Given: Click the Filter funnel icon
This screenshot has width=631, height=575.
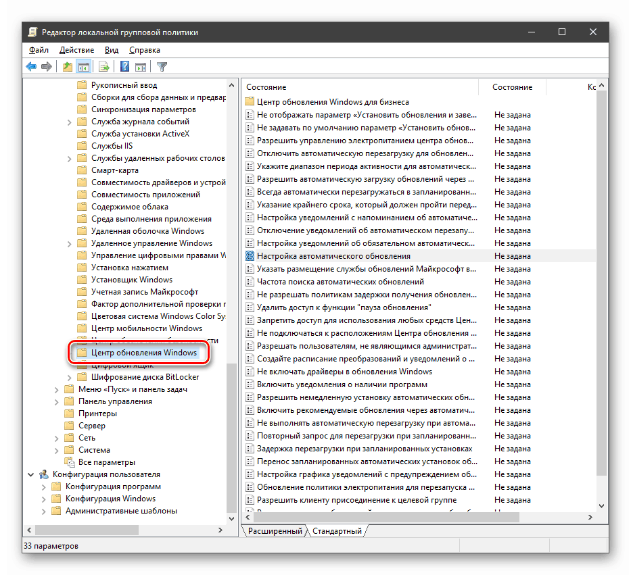Looking at the screenshot, I should coord(162,66).
